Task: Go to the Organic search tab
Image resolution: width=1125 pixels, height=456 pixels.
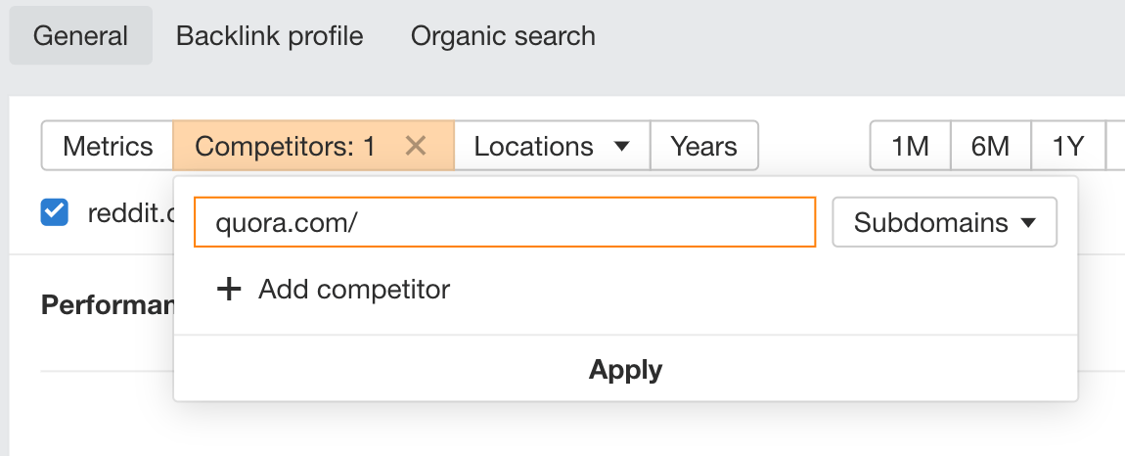Action: coord(503,36)
